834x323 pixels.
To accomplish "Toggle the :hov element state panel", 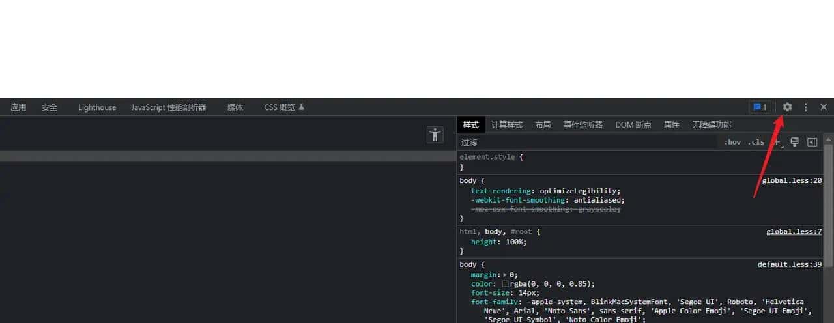I will (732, 142).
